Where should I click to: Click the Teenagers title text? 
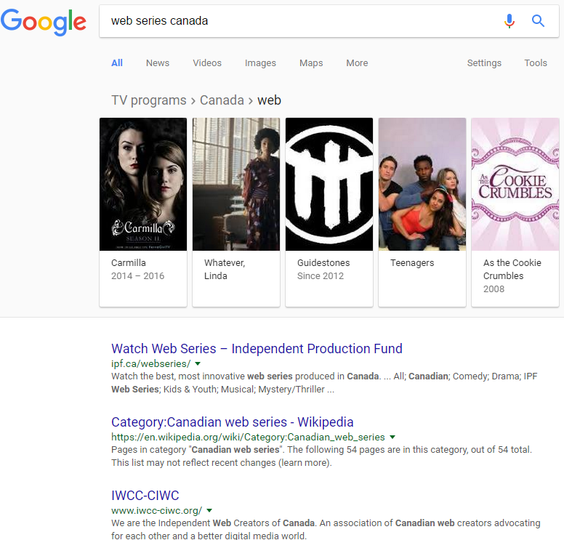[x=412, y=263]
